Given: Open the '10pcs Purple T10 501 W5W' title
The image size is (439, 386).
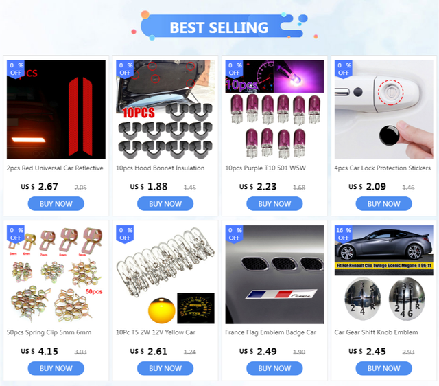Looking at the screenshot, I should coord(265,168).
